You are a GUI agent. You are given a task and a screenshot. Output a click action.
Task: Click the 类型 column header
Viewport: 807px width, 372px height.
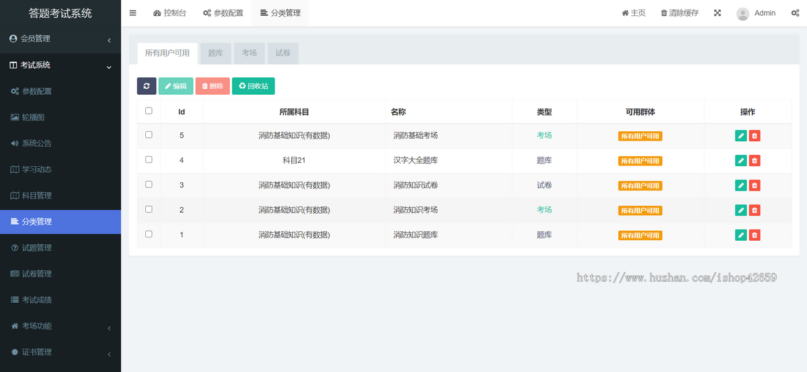coord(545,112)
